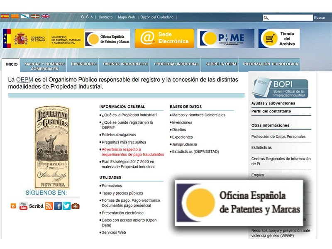Open the Folletos divulgativos link
The height and width of the screenshot is (249, 332).
[119, 134]
